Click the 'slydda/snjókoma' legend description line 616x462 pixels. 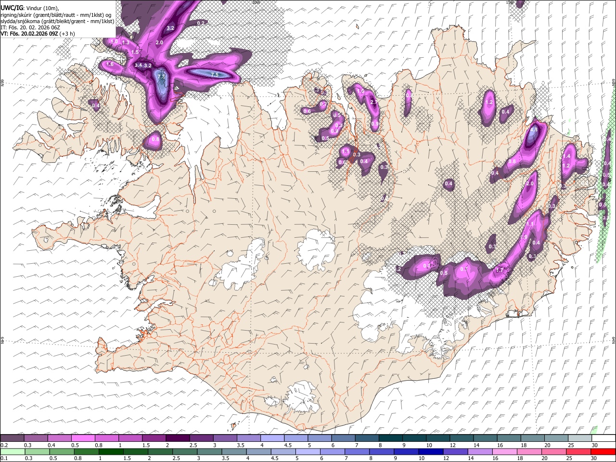[x=57, y=21]
